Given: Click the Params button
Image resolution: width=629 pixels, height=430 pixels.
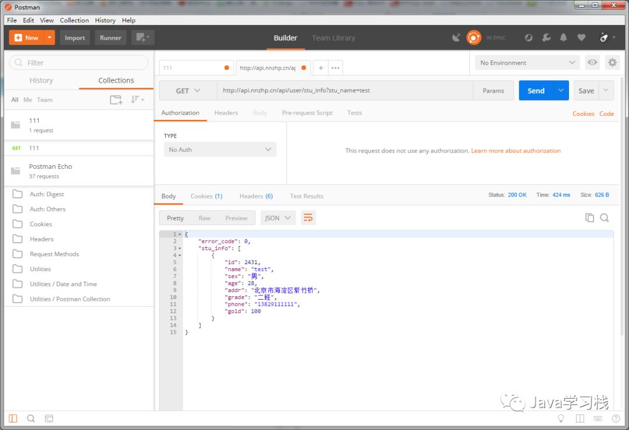Looking at the screenshot, I should click(493, 91).
